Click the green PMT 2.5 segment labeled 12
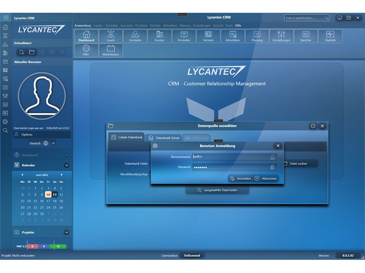Viewport: 365px width, 273px height. (x=58, y=246)
